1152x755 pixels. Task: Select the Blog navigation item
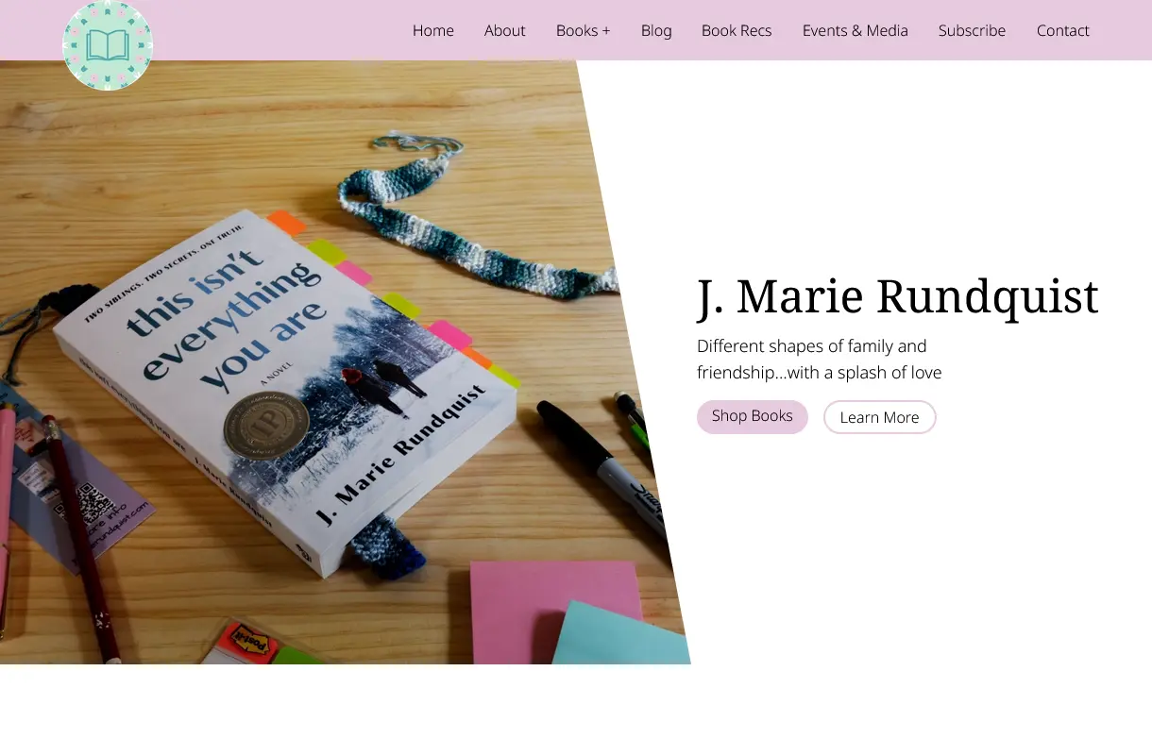[656, 30]
